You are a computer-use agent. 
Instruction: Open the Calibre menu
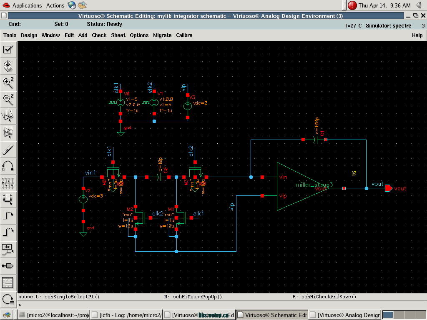coord(184,35)
